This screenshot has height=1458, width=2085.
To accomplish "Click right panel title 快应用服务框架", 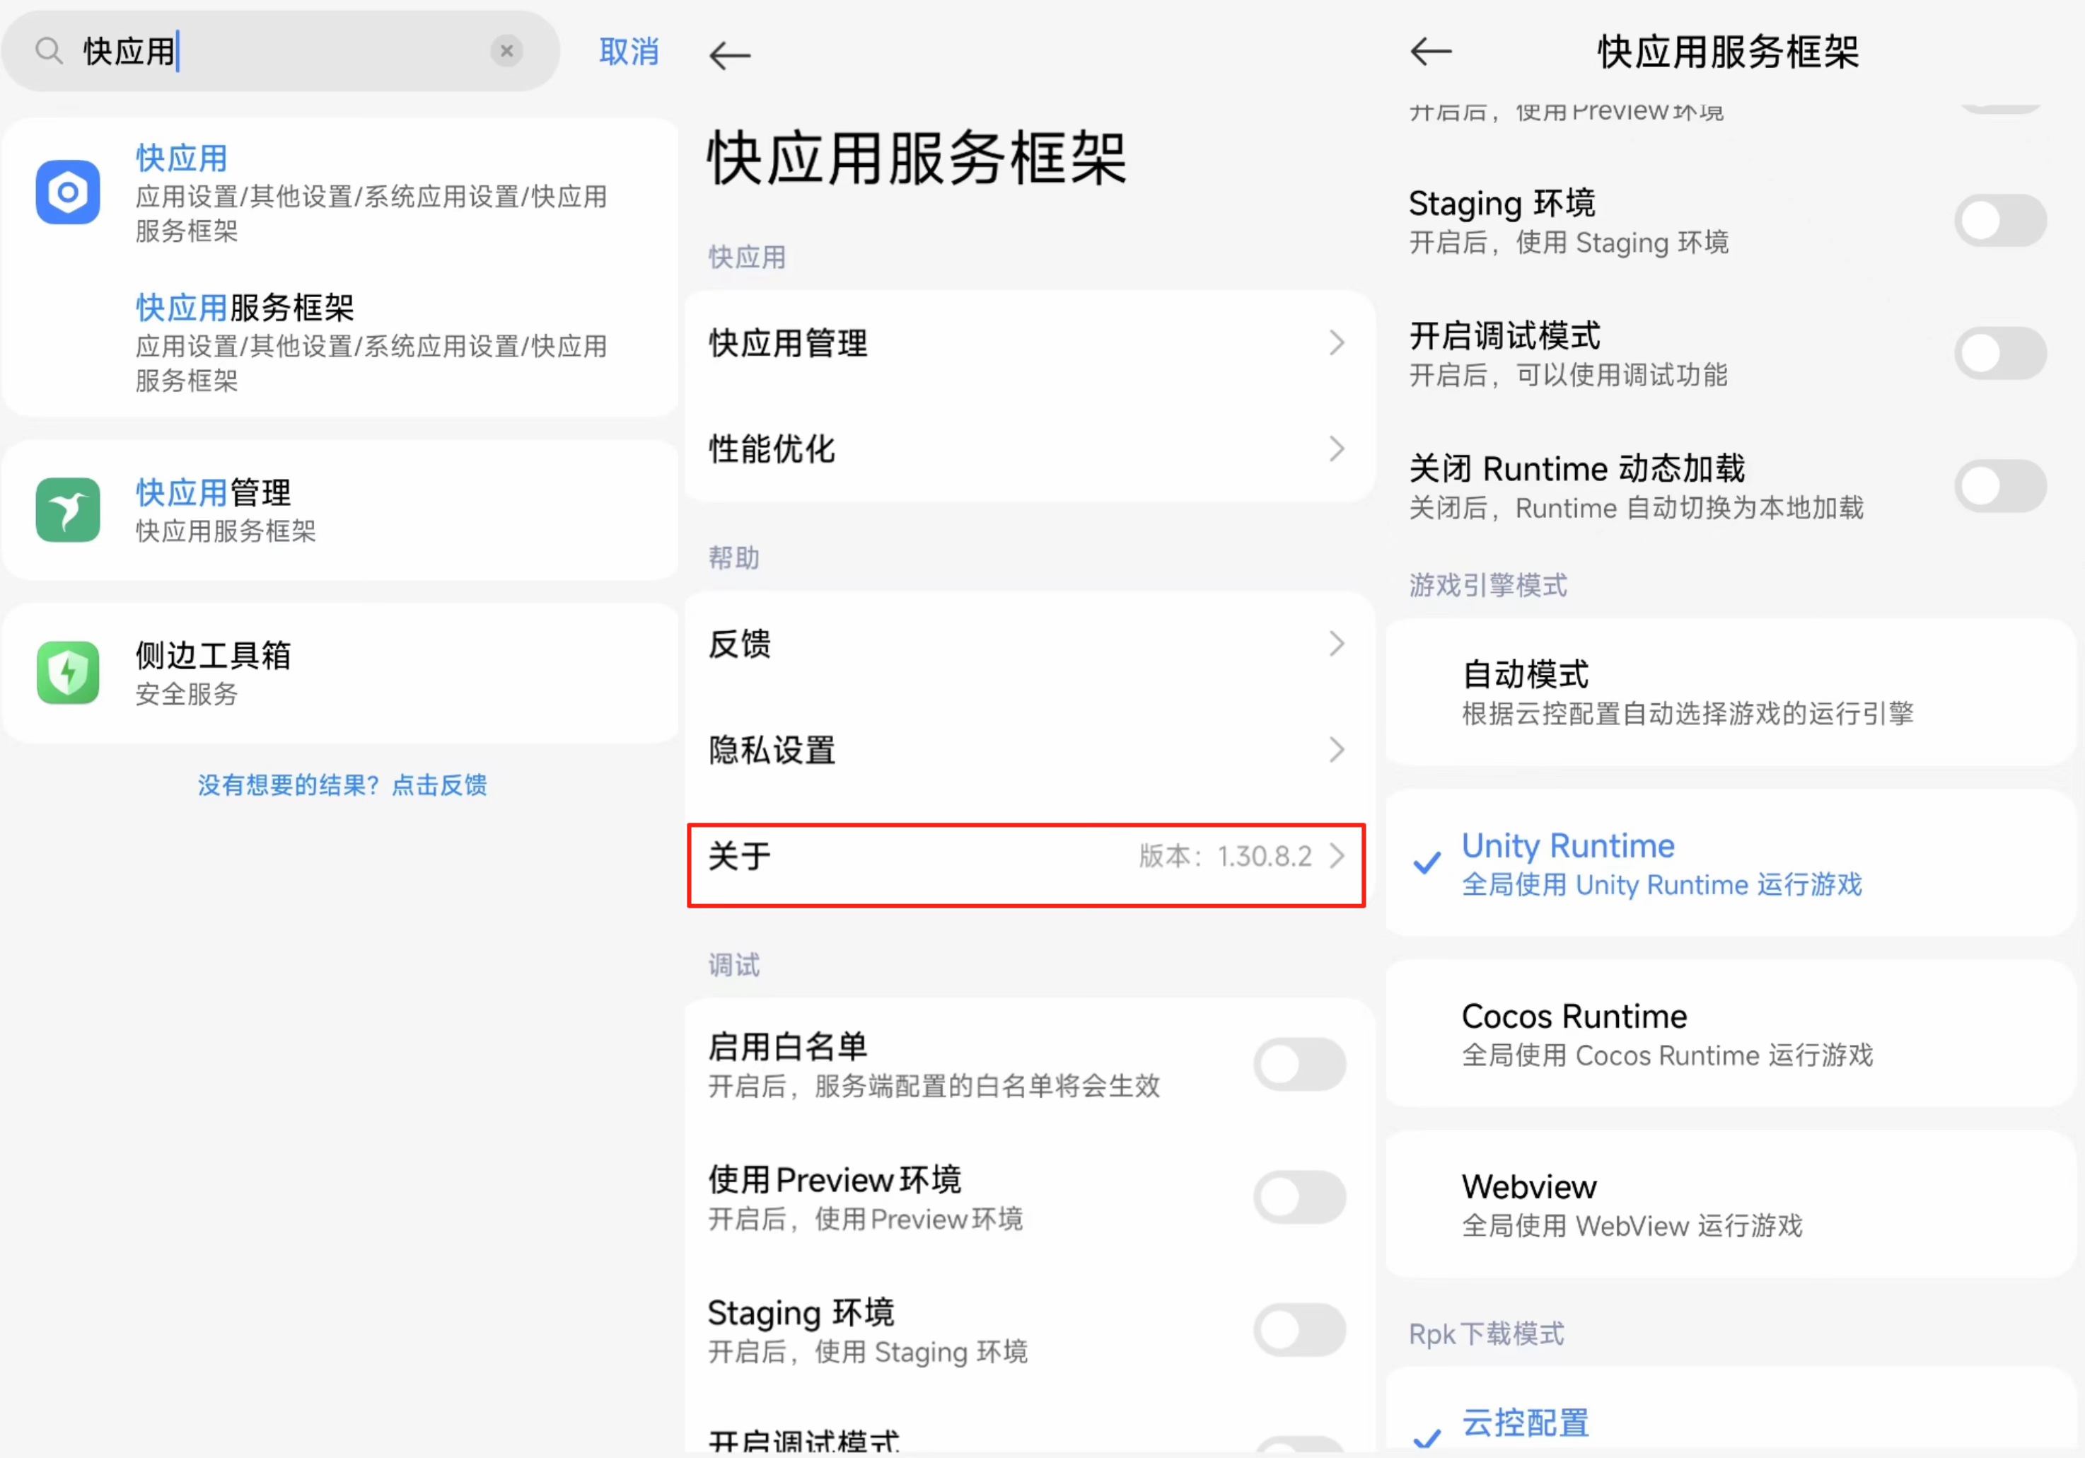I will (1728, 52).
